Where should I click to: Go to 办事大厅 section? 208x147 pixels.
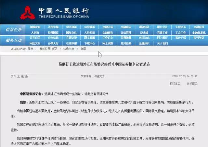pyautogui.click(x=53, y=43)
